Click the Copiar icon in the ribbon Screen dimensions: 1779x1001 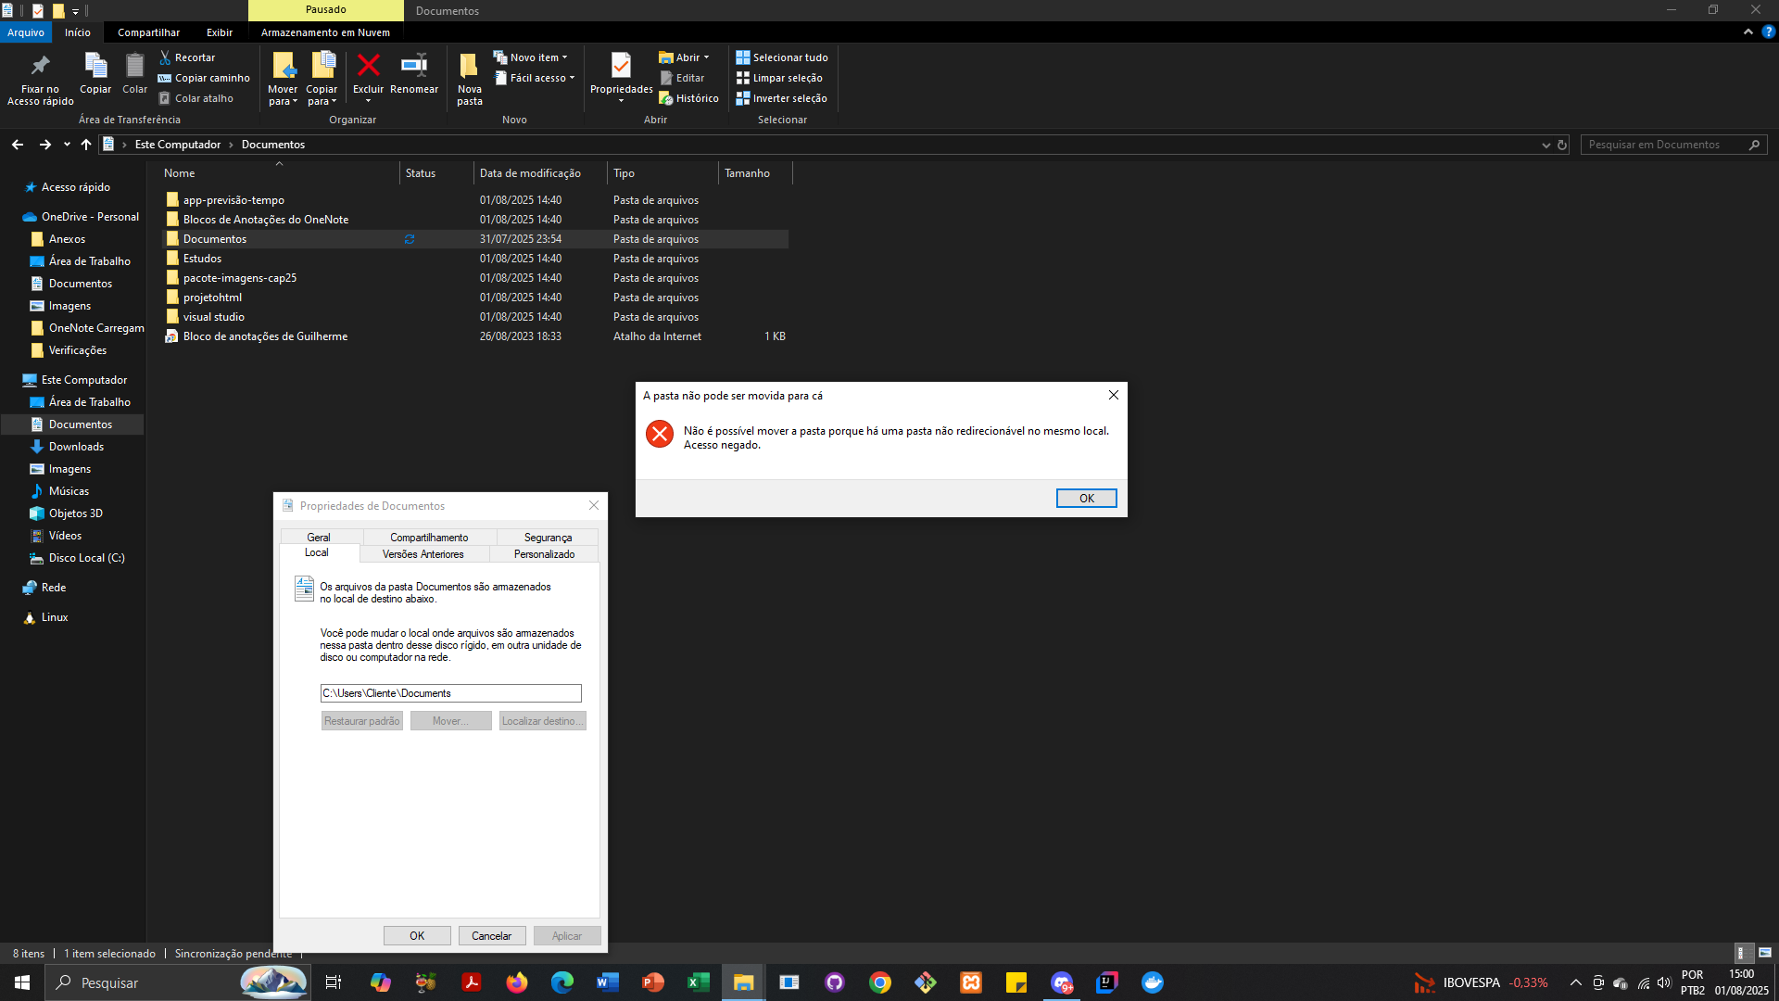(95, 66)
